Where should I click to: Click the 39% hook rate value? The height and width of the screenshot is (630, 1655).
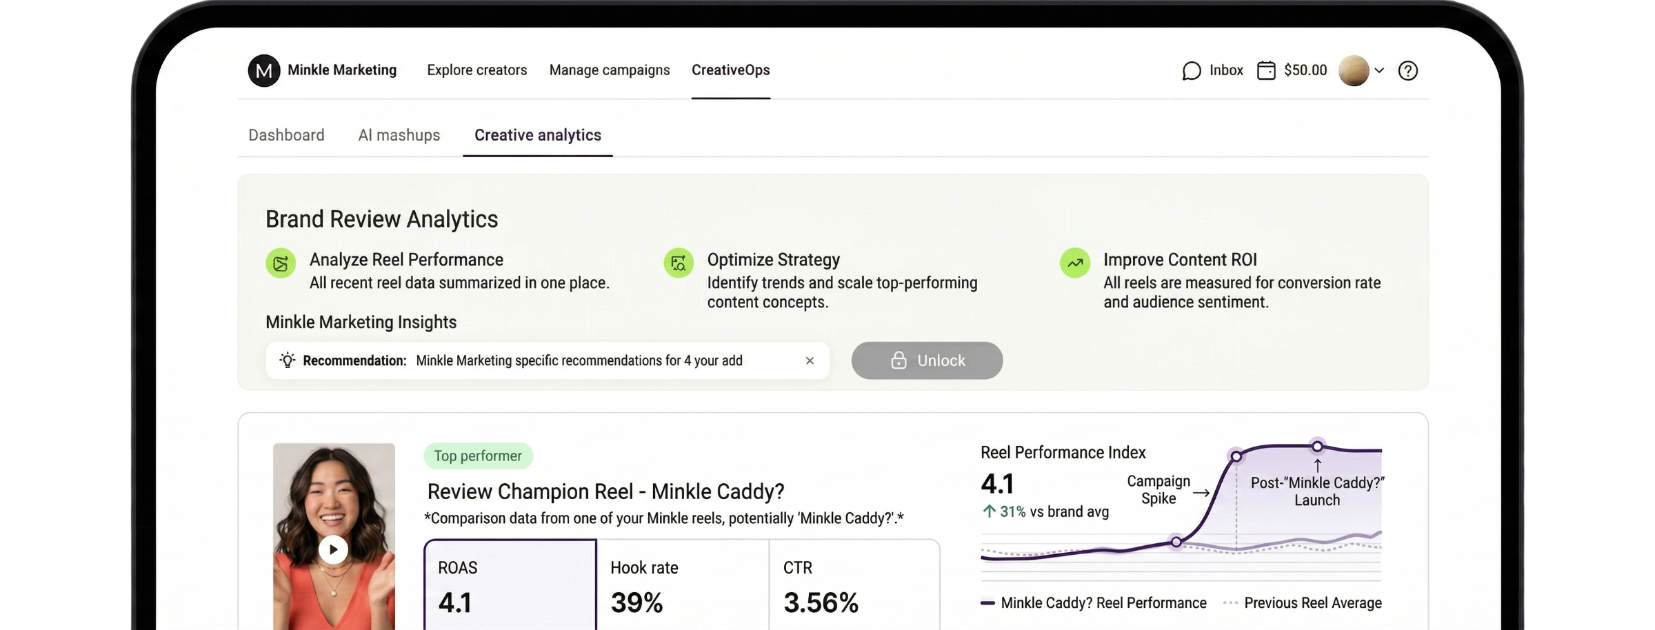[636, 603]
